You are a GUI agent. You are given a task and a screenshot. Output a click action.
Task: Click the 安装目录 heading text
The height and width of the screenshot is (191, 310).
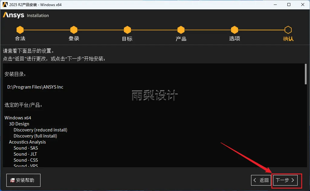[15, 74]
